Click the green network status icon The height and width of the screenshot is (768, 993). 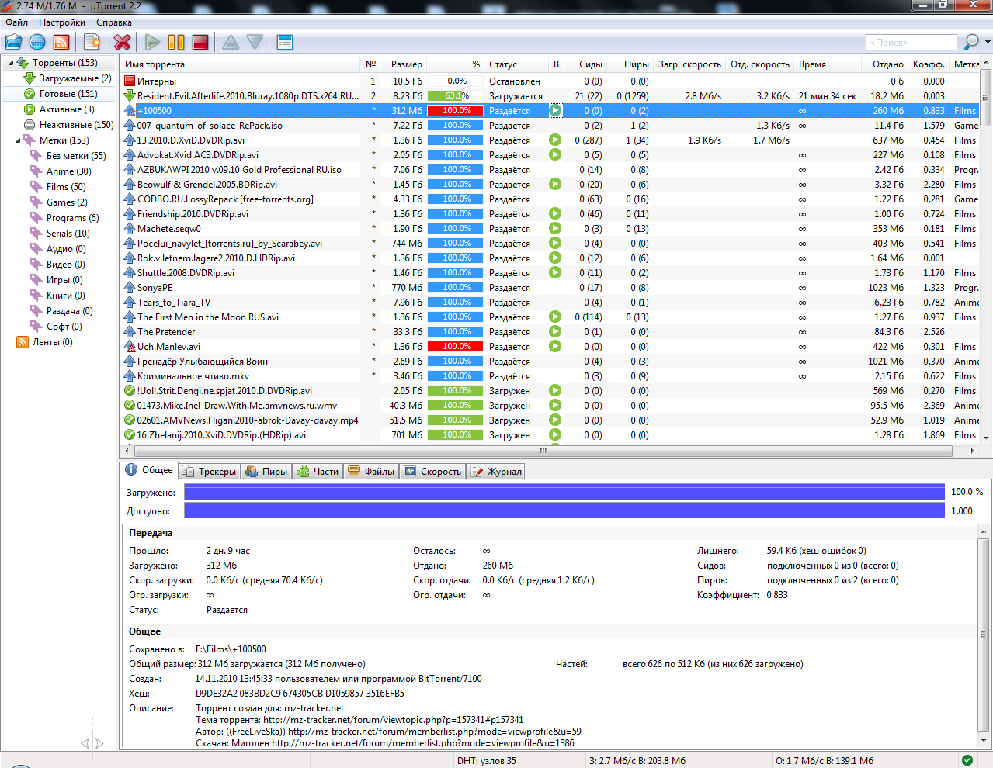(x=967, y=760)
